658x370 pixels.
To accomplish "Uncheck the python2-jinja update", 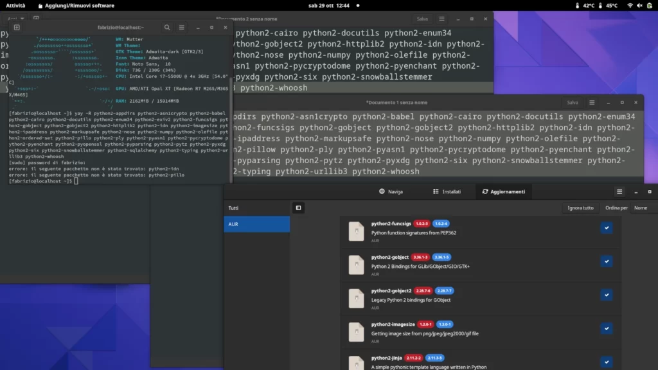I will pyautogui.click(x=607, y=362).
